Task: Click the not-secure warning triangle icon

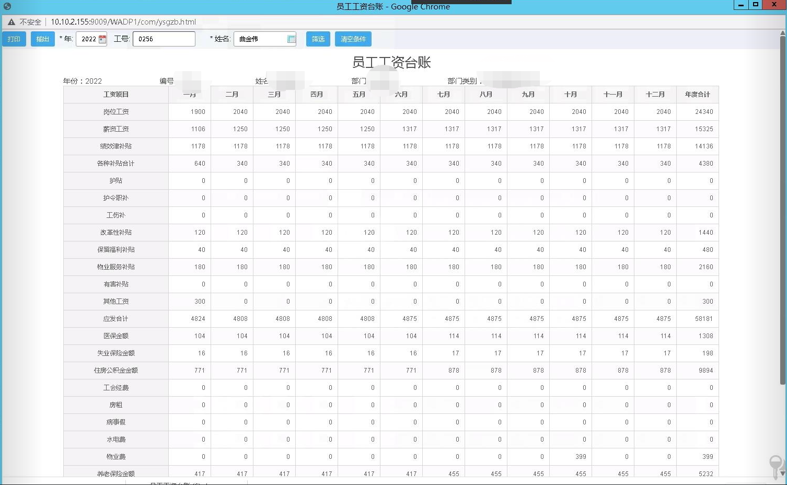Action: (x=11, y=22)
